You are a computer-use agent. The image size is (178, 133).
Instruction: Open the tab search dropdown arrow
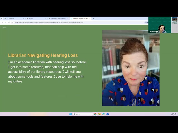[2, 19]
